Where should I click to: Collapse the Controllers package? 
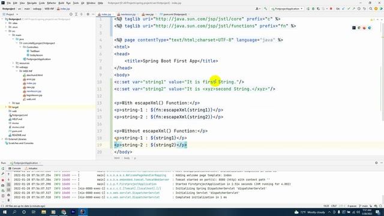[20, 47]
